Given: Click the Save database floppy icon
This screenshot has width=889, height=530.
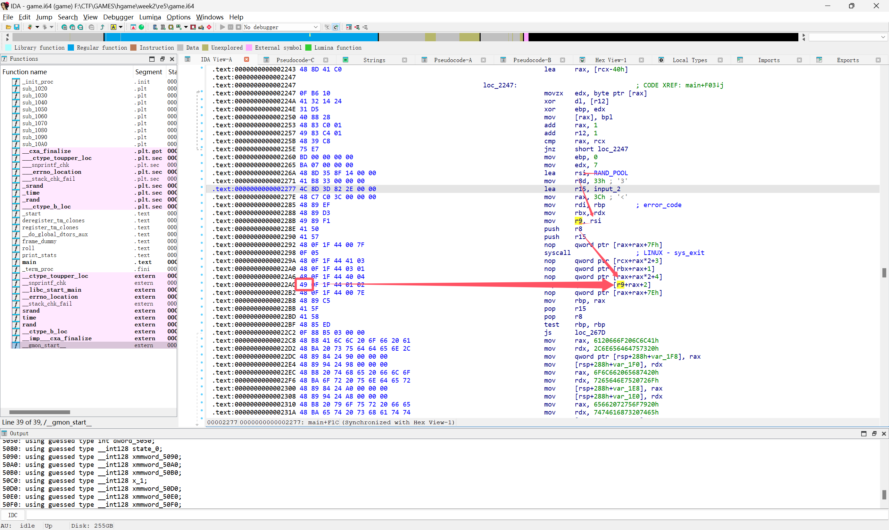Looking at the screenshot, I should tap(16, 27).
